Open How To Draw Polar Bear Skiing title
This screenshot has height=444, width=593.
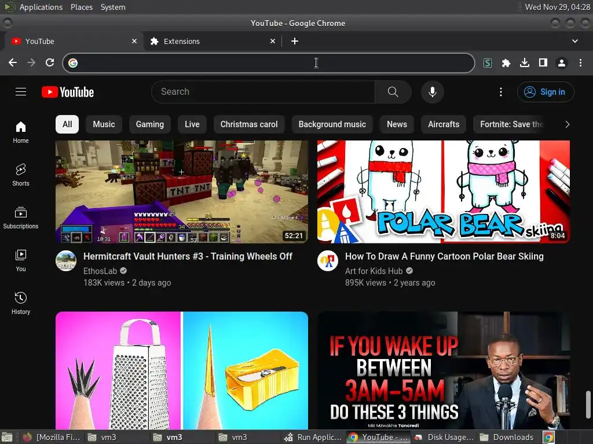(444, 256)
